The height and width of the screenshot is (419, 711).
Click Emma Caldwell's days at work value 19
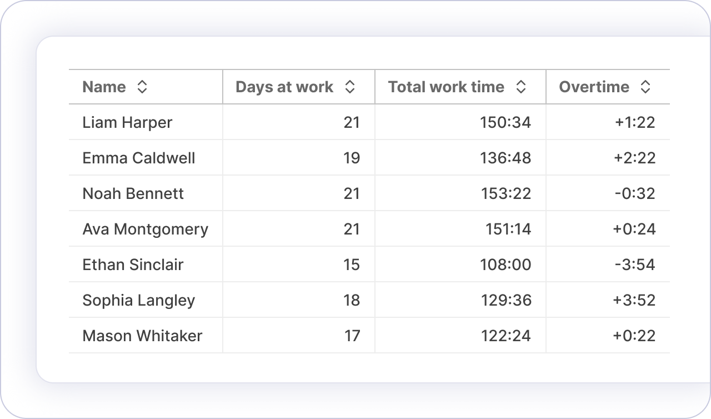coord(352,158)
